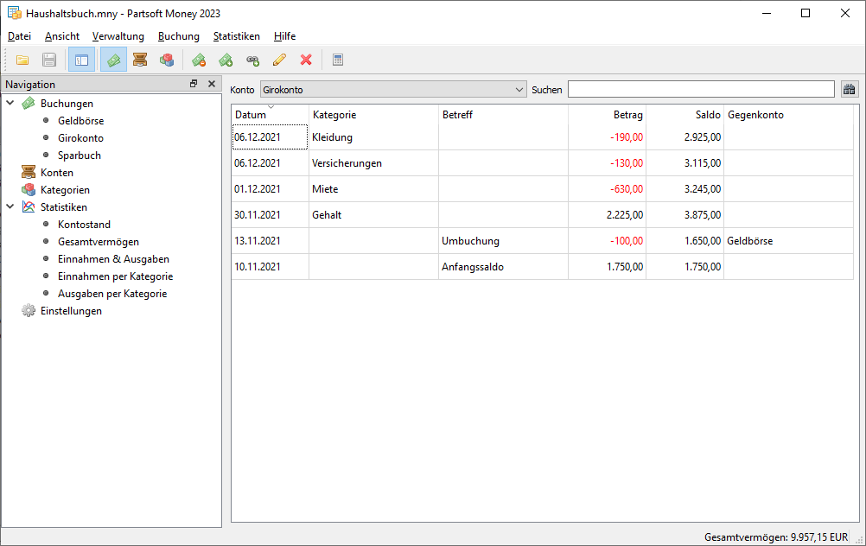Select Sparbuch in navigation tree
The width and height of the screenshot is (866, 546).
tap(80, 156)
